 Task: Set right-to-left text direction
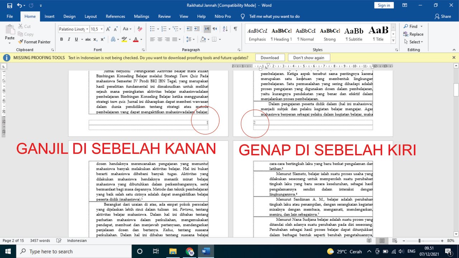click(x=215, y=29)
